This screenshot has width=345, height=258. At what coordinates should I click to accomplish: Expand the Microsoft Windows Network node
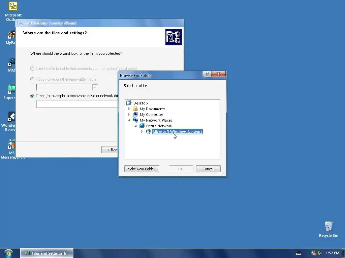[142, 132]
